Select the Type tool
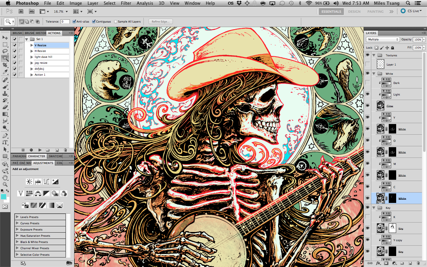The width and height of the screenshot is (427, 267). (5, 142)
